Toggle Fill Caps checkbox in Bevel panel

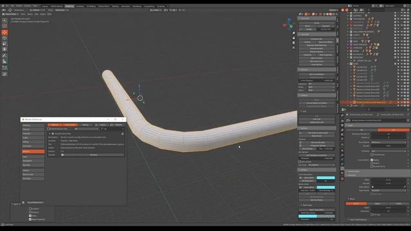click(372, 214)
